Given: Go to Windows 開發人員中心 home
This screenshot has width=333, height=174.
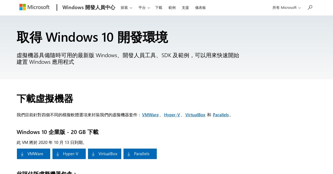Looking at the screenshot, I should tap(89, 7).
